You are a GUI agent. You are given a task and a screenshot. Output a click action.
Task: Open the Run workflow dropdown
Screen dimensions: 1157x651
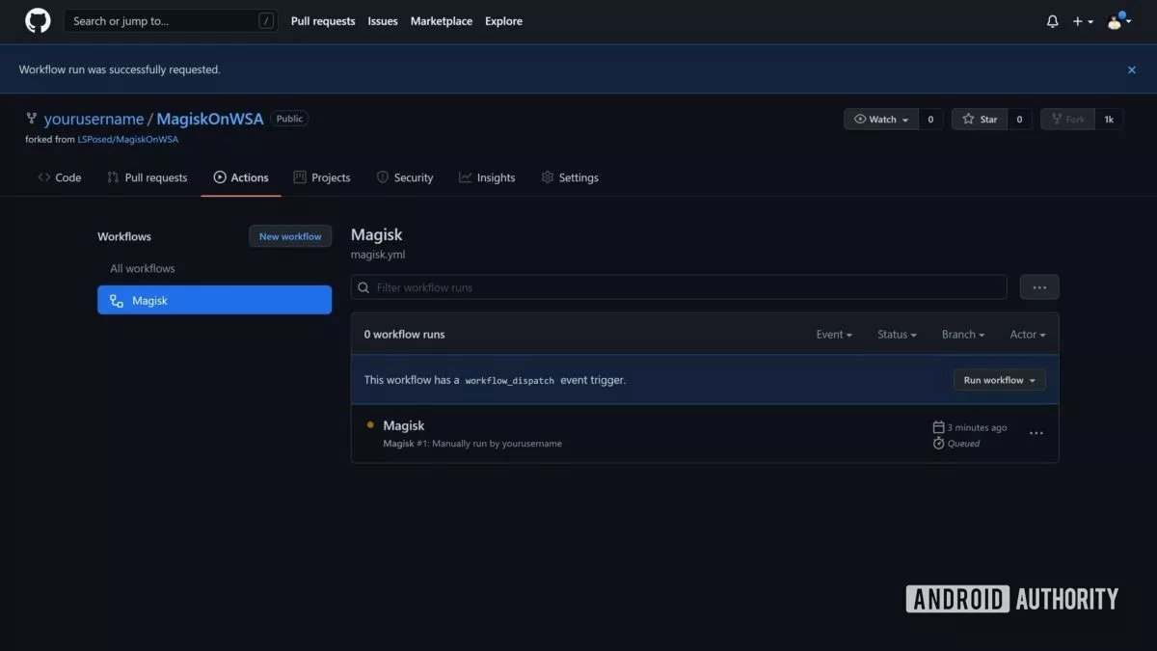pyautogui.click(x=1000, y=380)
